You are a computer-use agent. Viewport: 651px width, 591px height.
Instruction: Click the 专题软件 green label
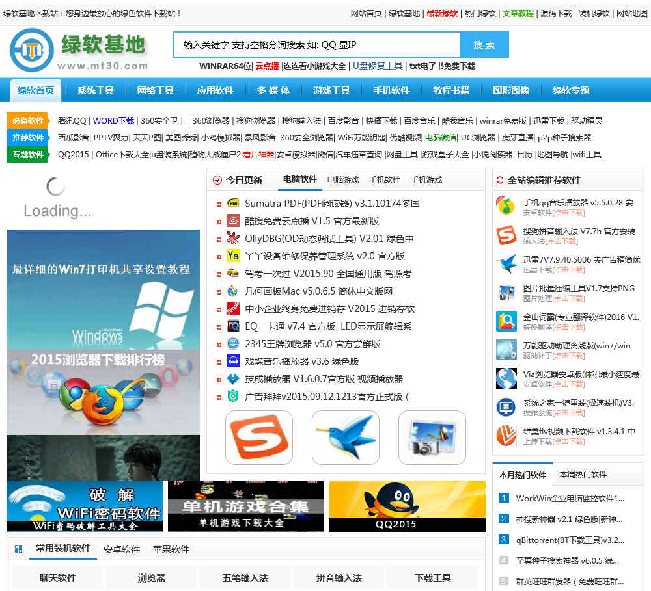pos(28,155)
